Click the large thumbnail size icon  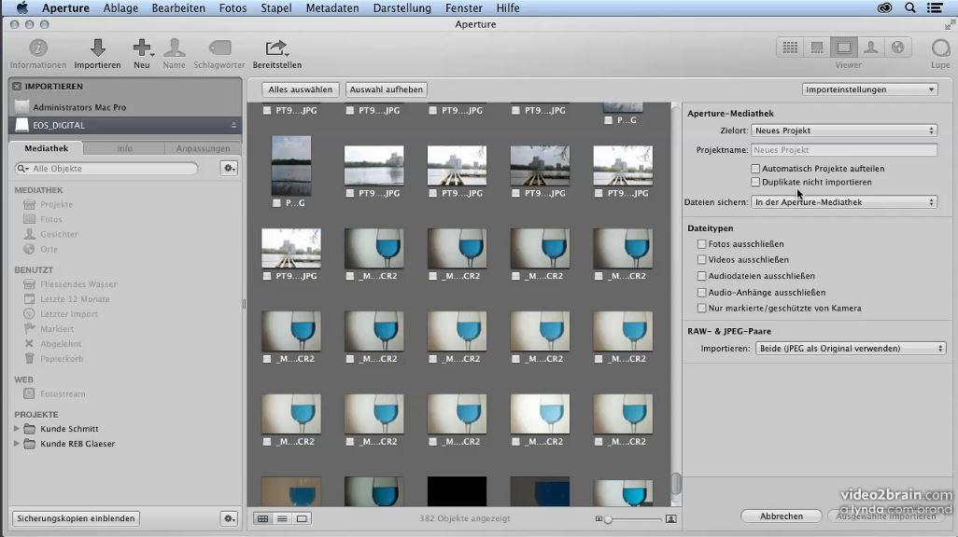670,518
